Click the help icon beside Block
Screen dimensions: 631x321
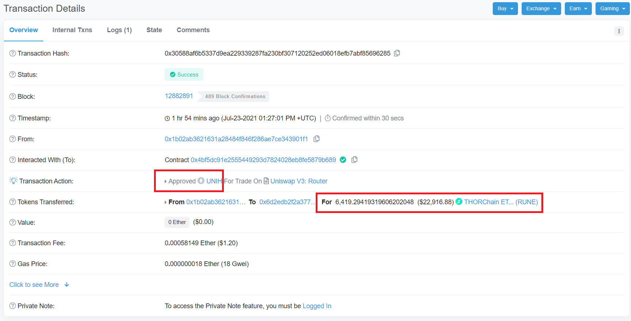13,97
